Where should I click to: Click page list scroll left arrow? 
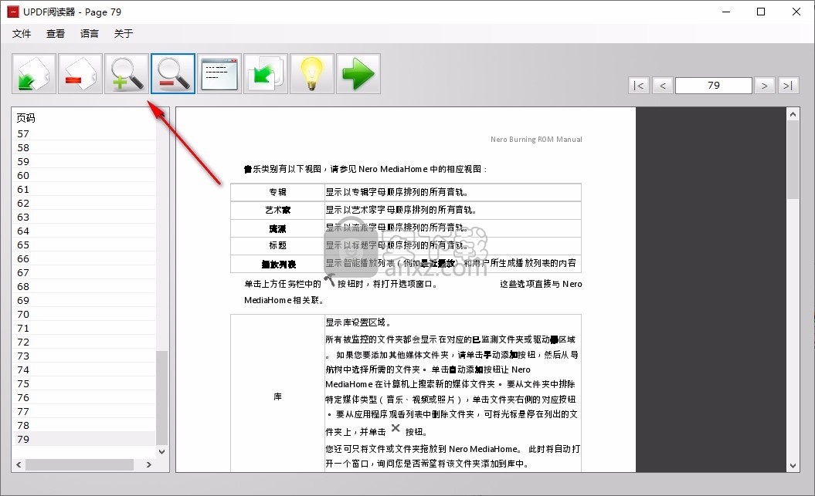[19, 464]
